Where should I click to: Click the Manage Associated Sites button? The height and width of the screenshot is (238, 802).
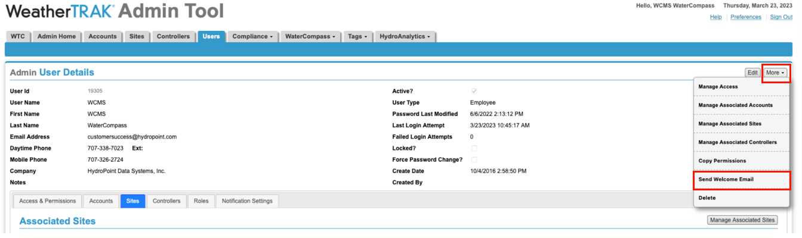click(x=742, y=220)
